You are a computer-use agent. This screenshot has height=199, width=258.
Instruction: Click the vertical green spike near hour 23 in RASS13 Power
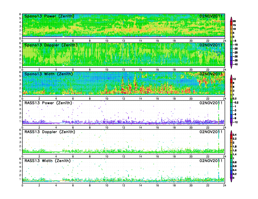tap(219, 112)
